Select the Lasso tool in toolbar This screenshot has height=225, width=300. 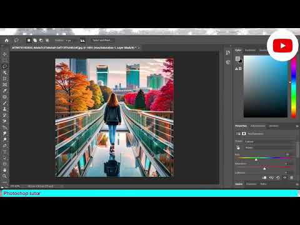click(4, 66)
